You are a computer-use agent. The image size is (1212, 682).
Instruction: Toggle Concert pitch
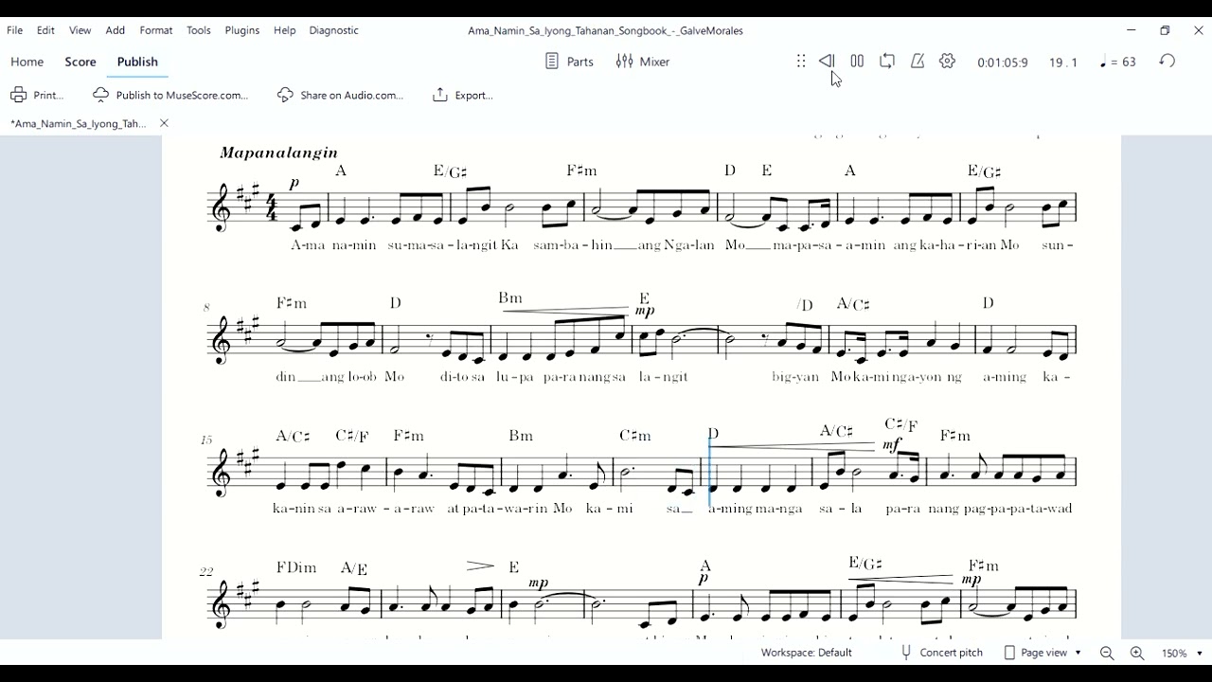942,653
